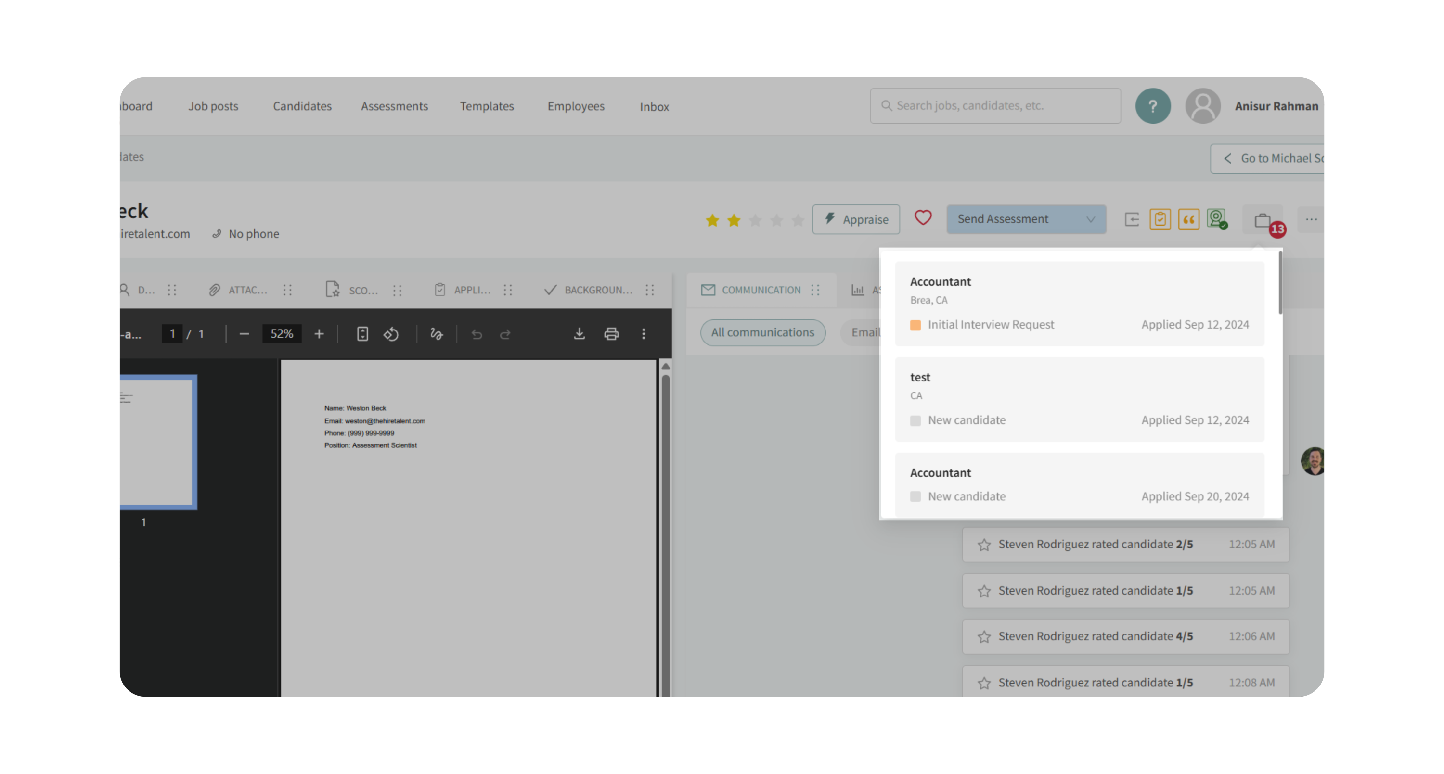This screenshot has height=774, width=1444.
Task: Set candidate rating to five stars
Action: [x=798, y=220]
